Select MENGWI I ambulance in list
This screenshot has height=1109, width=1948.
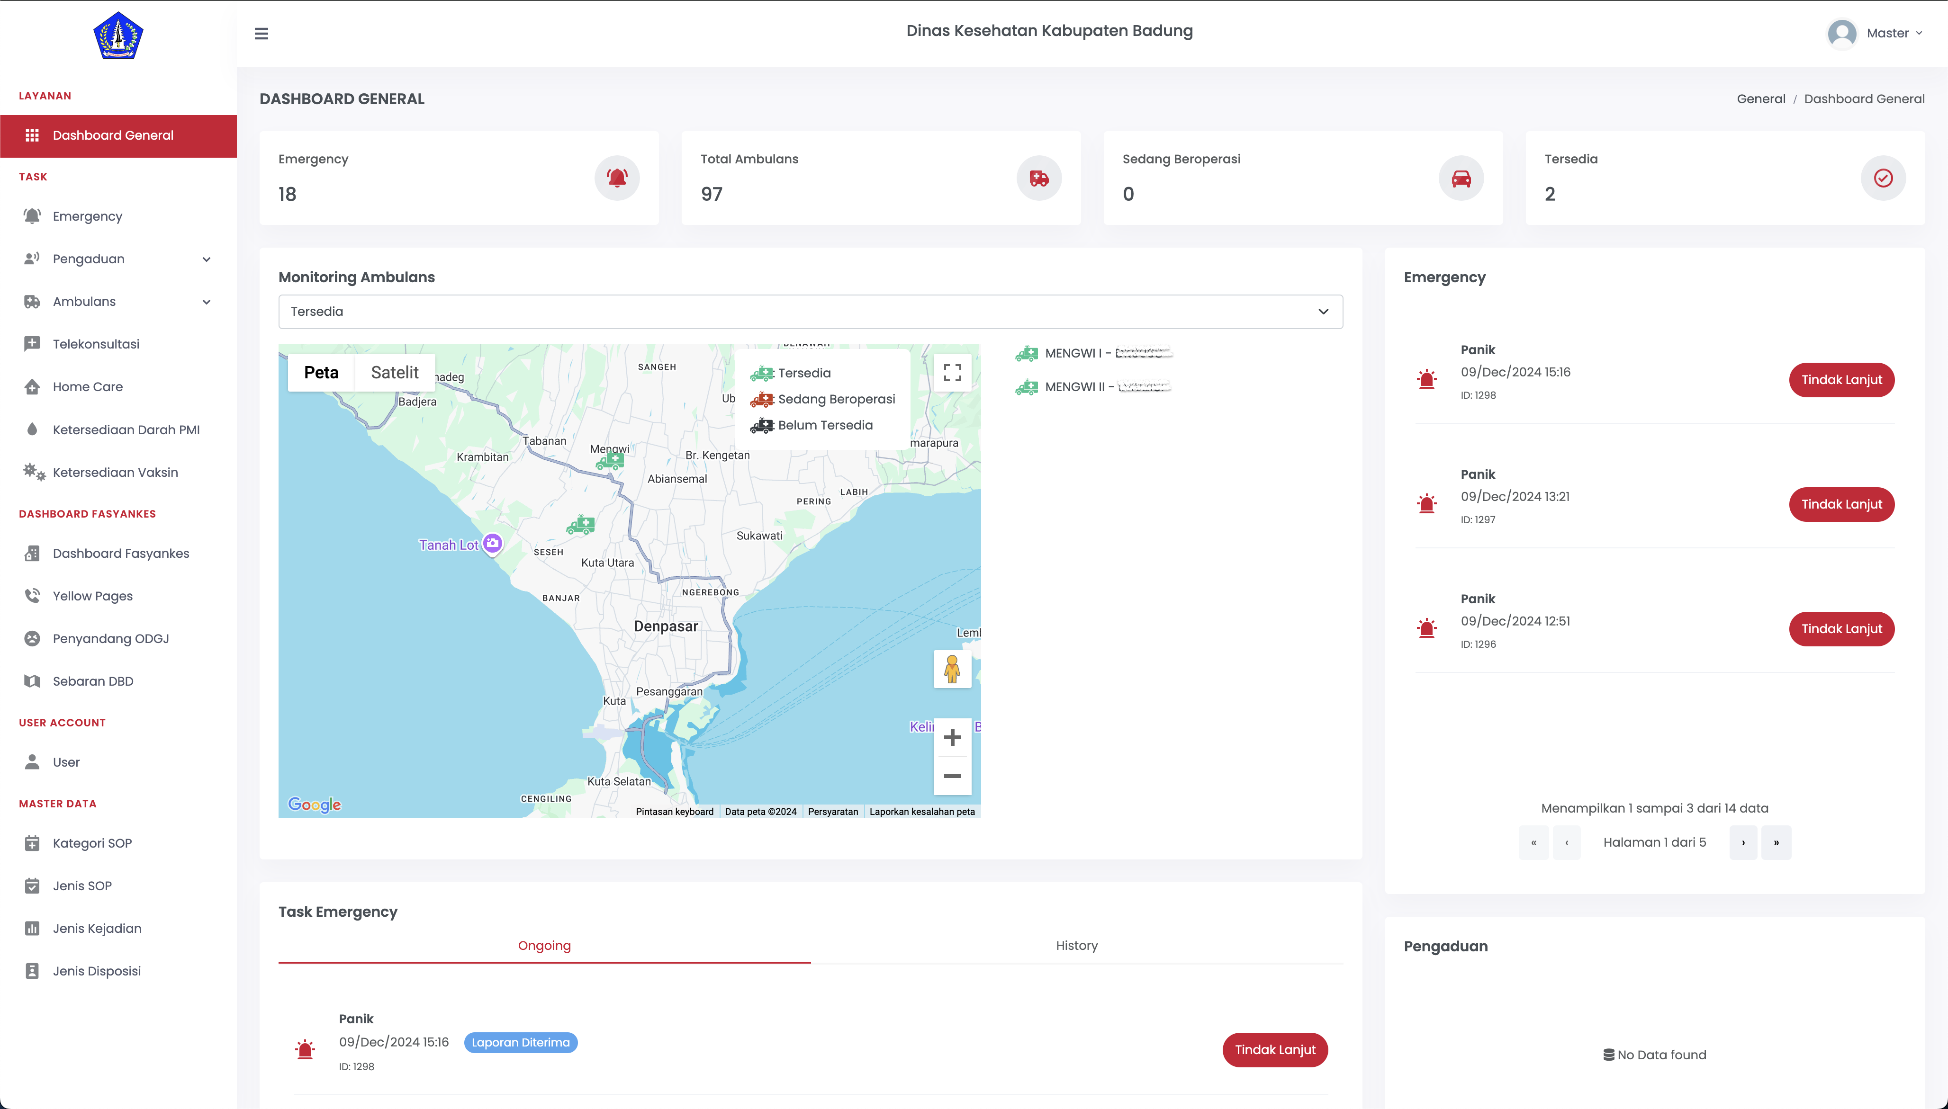[x=1092, y=353]
